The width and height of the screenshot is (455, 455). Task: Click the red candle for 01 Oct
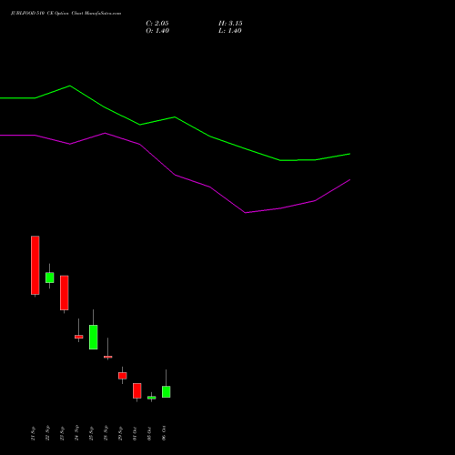coord(137,390)
